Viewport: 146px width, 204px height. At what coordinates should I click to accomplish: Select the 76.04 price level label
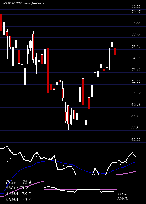[136, 47]
